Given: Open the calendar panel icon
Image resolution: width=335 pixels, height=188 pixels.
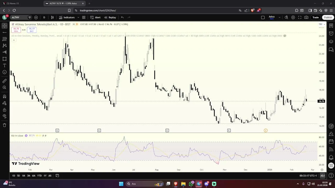Looking at the screenshot, I should (331, 142).
